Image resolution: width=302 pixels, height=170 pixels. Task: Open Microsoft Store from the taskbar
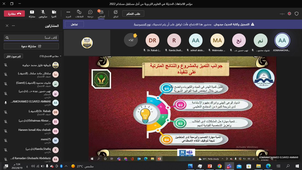click(249, 166)
